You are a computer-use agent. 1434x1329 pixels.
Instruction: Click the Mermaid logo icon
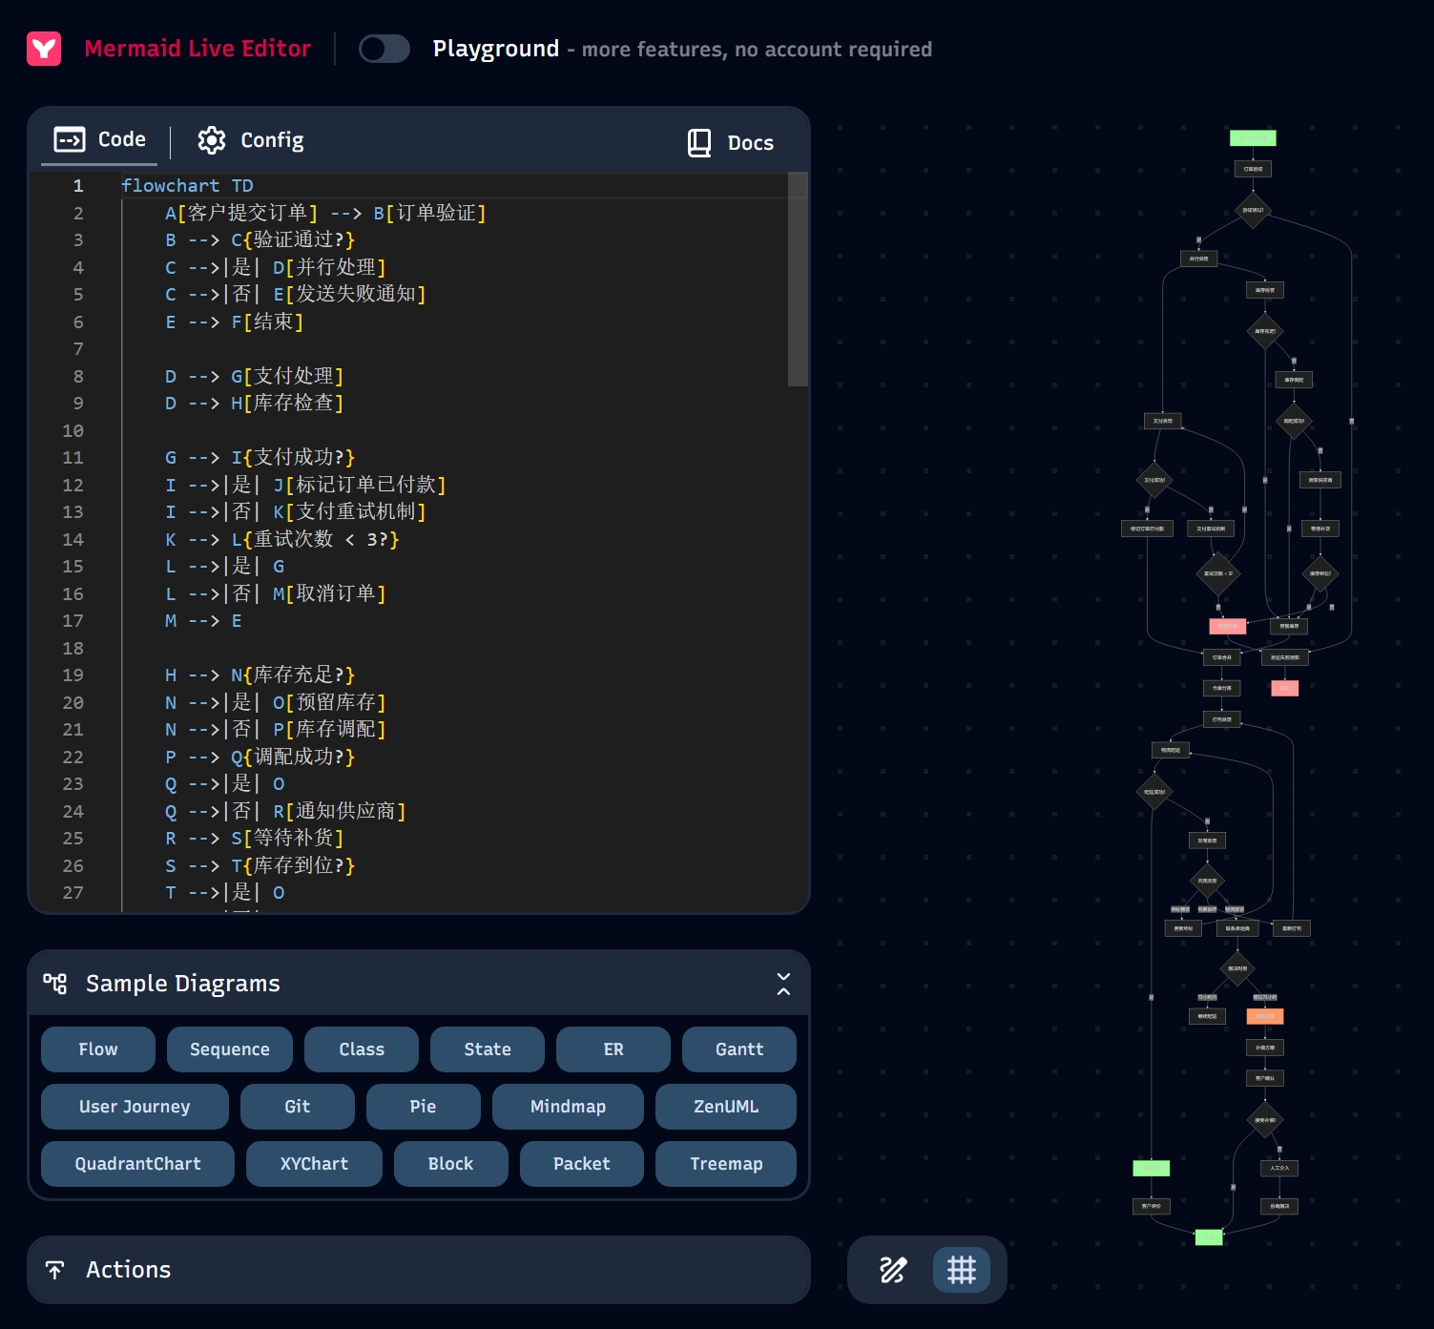(44, 49)
